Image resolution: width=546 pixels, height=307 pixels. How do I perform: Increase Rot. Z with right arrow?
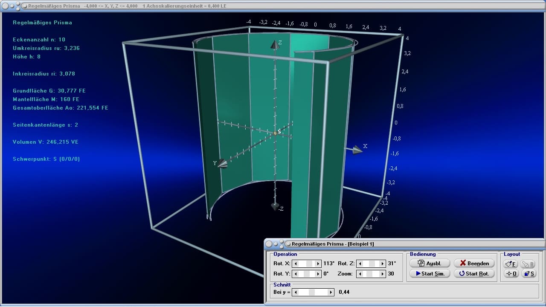pyautogui.click(x=382, y=264)
